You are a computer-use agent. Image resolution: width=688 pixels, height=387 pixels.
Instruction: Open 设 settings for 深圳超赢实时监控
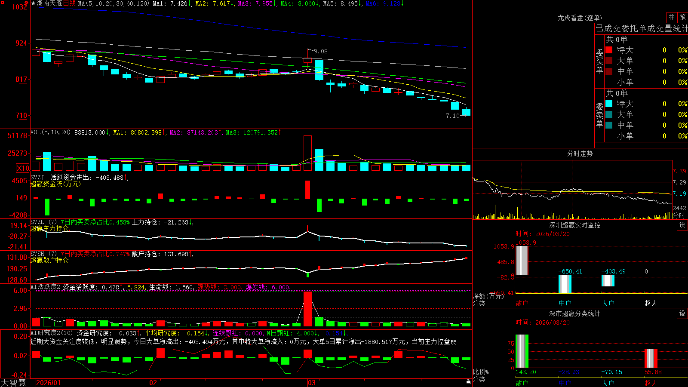(x=682, y=225)
